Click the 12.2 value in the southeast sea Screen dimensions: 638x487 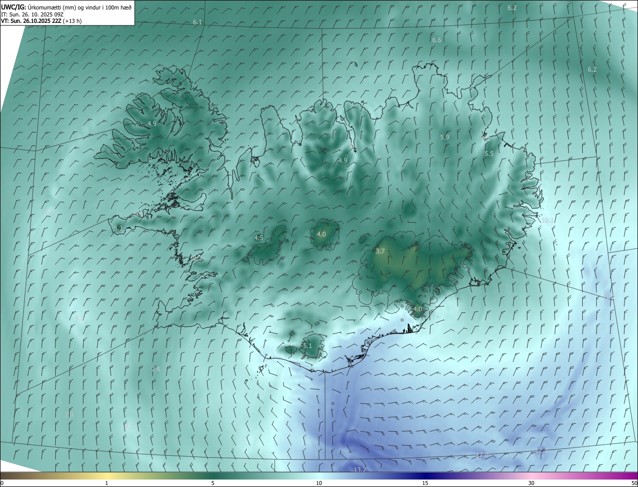541,451
